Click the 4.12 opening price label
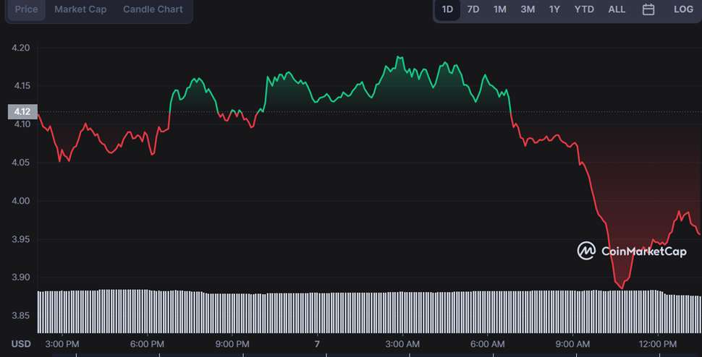Image resolution: width=702 pixels, height=357 pixels. click(22, 111)
